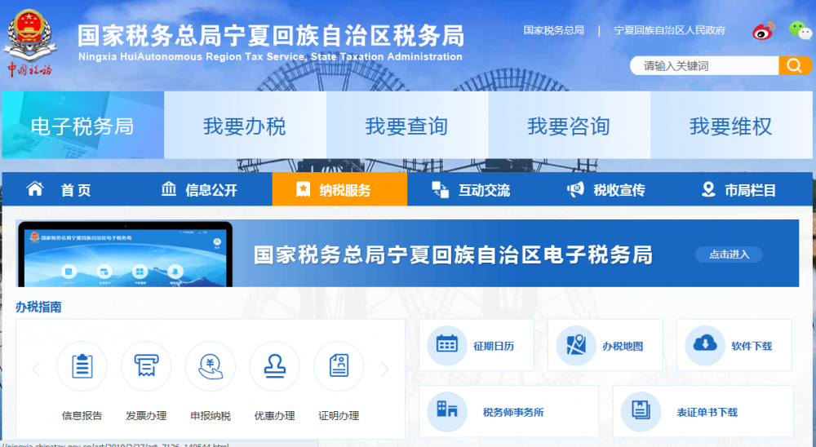Open 办税地图 map tile

point(605,345)
